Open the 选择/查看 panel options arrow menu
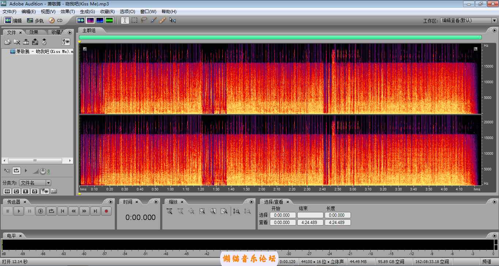This screenshot has width=499, height=266. click(x=494, y=202)
